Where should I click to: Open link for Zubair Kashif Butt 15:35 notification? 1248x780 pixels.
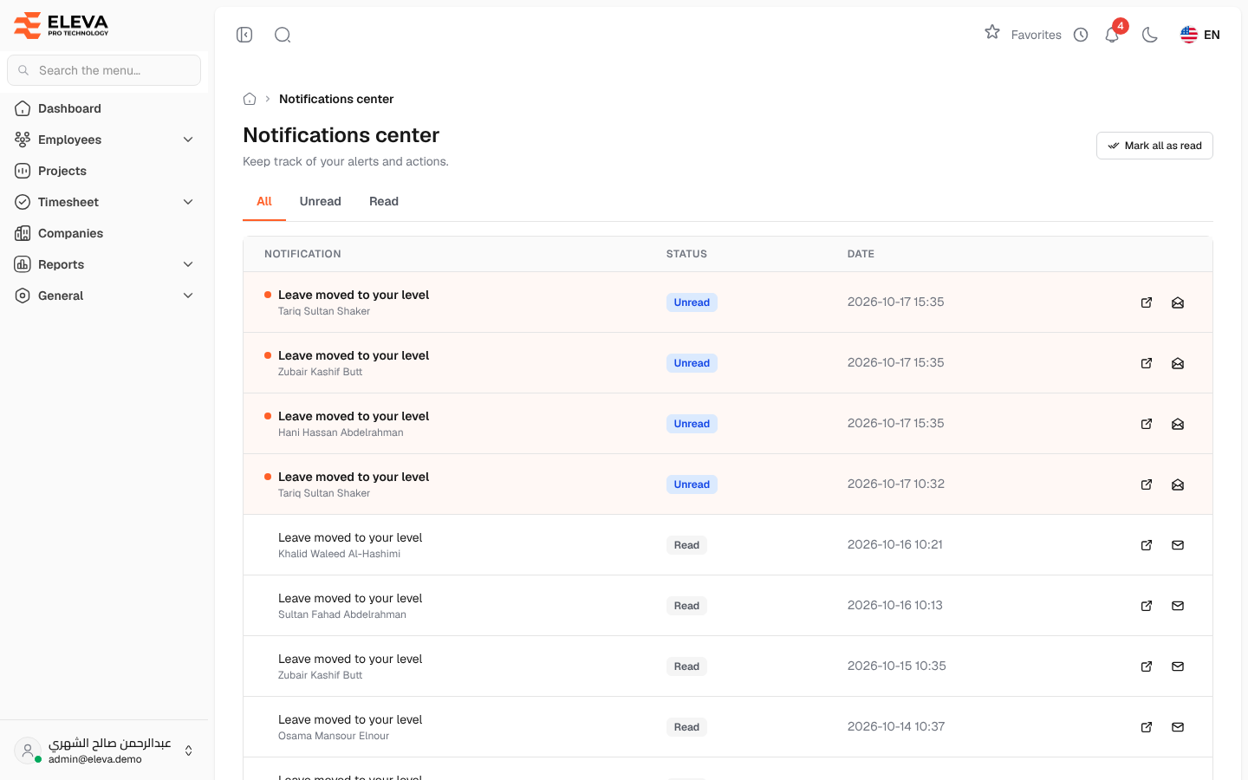click(x=1147, y=363)
